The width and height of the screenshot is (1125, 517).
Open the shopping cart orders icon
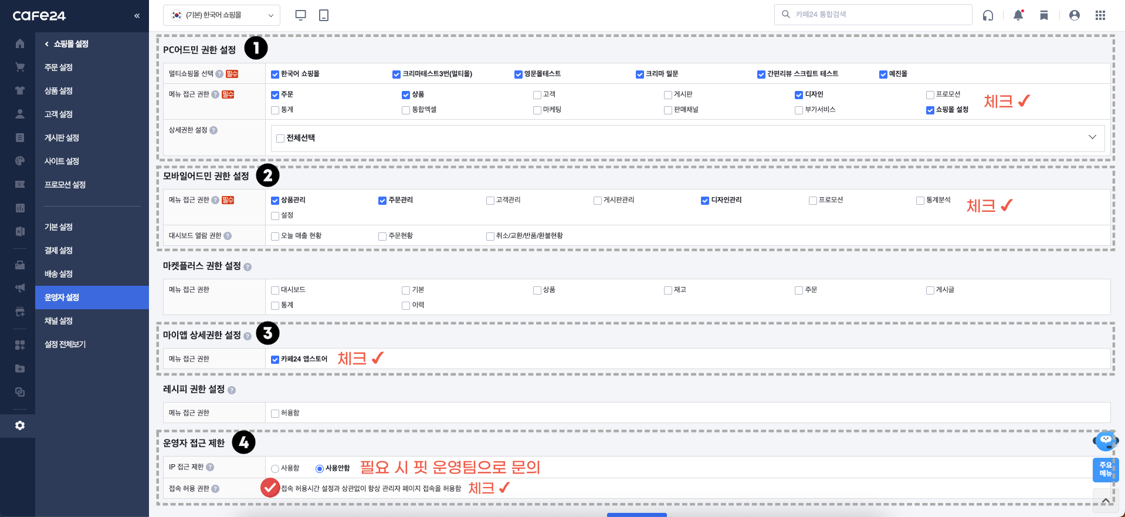tap(20, 67)
